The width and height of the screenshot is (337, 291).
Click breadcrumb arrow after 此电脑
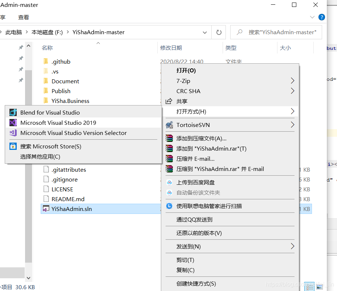pos(27,32)
